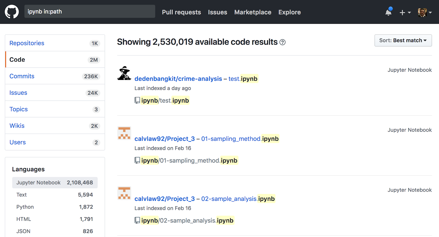Click the 1K count badge for Repositories

click(x=95, y=43)
